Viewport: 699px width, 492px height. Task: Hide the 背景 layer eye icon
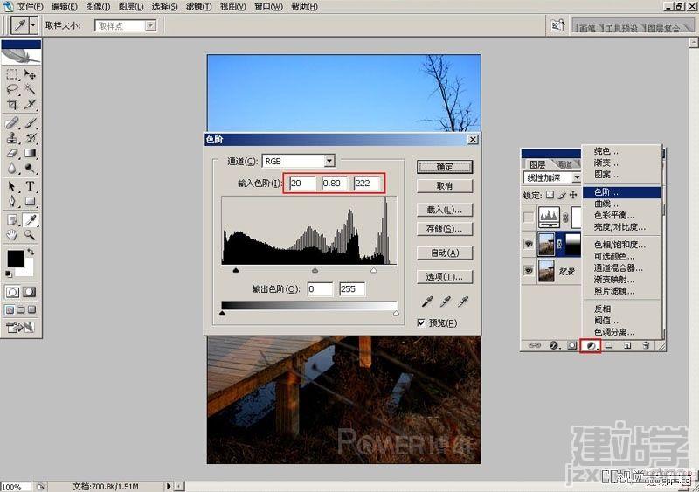pos(529,270)
